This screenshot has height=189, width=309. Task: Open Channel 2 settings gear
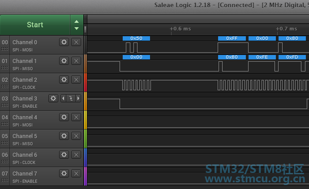[64, 80]
